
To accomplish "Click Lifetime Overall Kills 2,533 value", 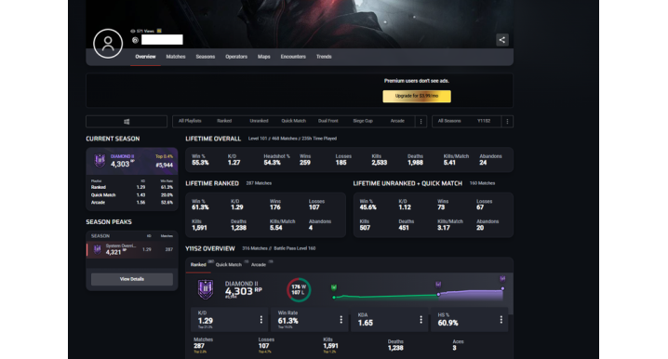I will 380,163.
